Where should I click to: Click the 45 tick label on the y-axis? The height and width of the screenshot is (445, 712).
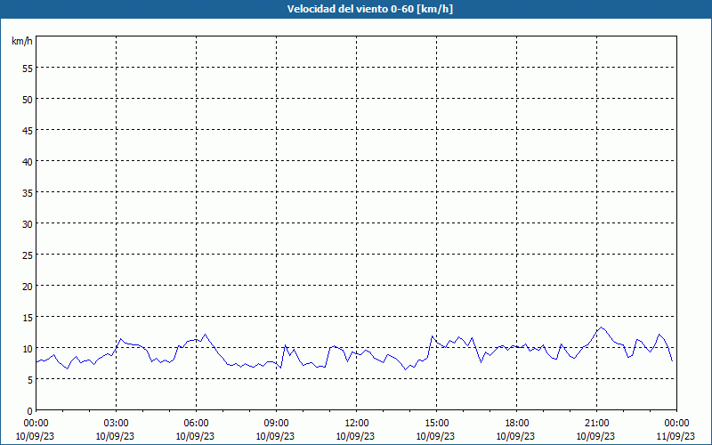(27, 130)
